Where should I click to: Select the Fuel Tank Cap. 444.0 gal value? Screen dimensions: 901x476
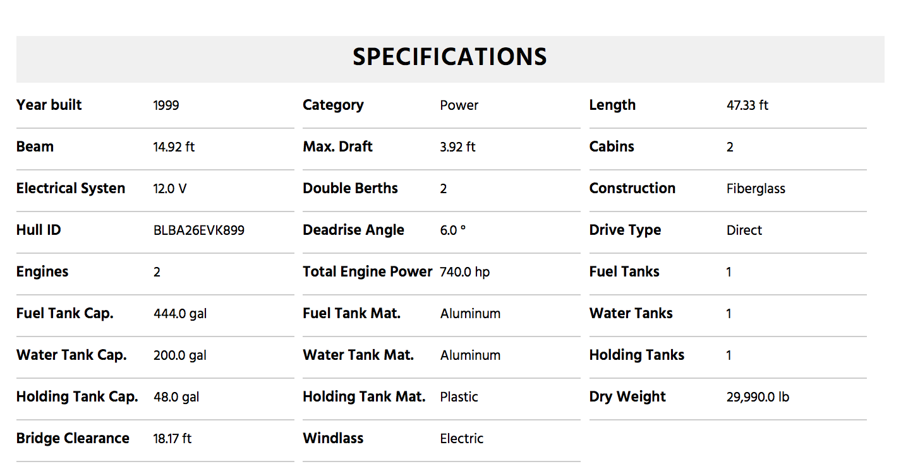[x=180, y=314]
